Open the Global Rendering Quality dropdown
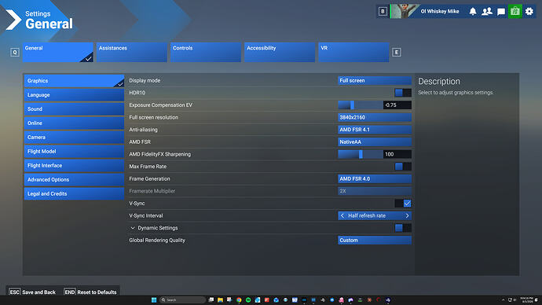 [x=375, y=240]
